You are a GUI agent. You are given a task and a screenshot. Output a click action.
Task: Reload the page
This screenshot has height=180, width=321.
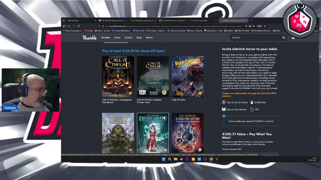pyautogui.click(x=79, y=26)
